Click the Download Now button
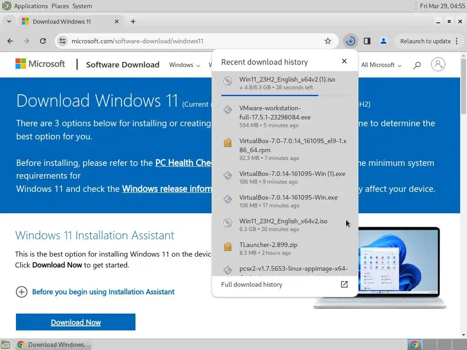Screen dimensions: 467x350 76,322
